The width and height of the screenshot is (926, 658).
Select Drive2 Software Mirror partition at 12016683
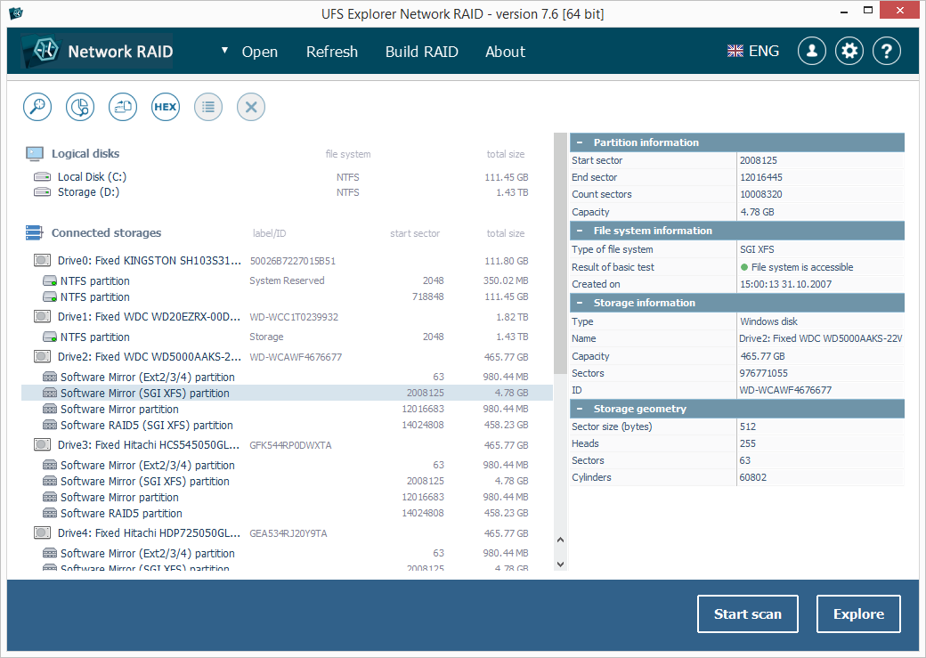pyautogui.click(x=287, y=409)
